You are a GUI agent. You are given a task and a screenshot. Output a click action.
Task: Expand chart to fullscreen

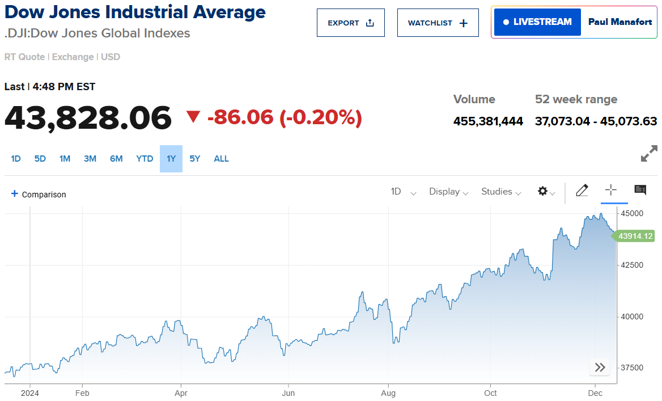click(649, 153)
